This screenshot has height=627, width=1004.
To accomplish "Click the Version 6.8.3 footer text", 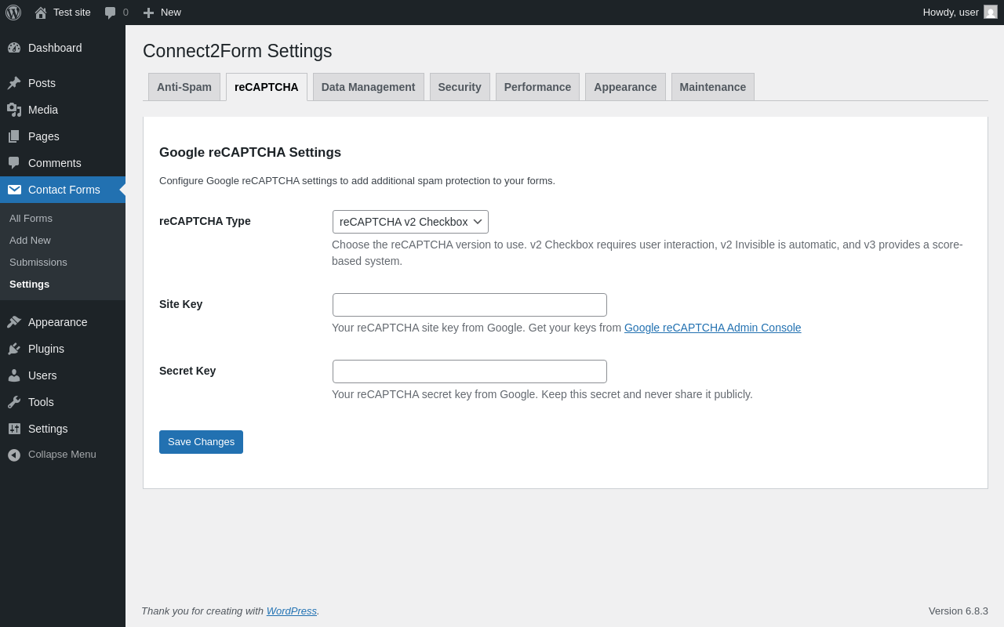I will pyautogui.click(x=959, y=611).
